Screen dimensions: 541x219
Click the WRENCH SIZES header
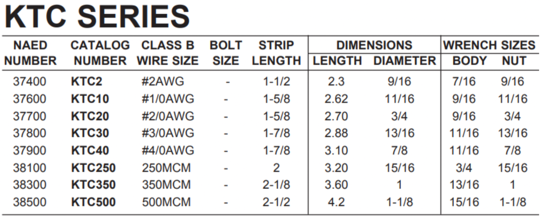tap(489, 45)
